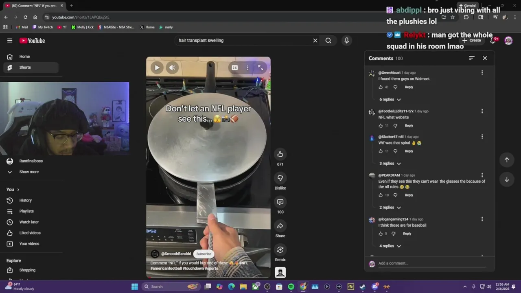Click the YouTube logo

[x=32, y=40]
